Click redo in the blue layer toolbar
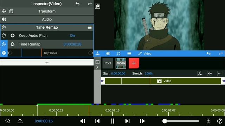225x126 pixels. [x=221, y=54]
